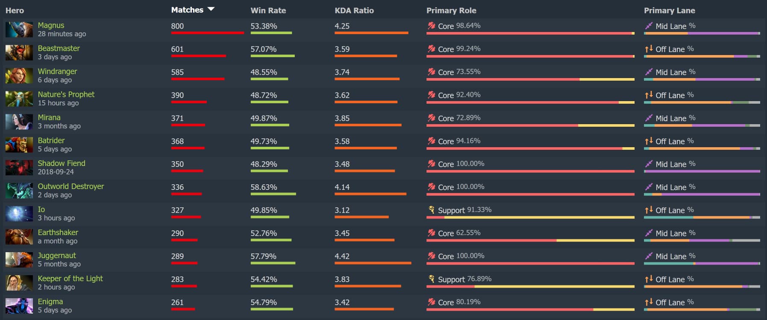Click the Shadow Fiend hero portrait

pos(19,168)
